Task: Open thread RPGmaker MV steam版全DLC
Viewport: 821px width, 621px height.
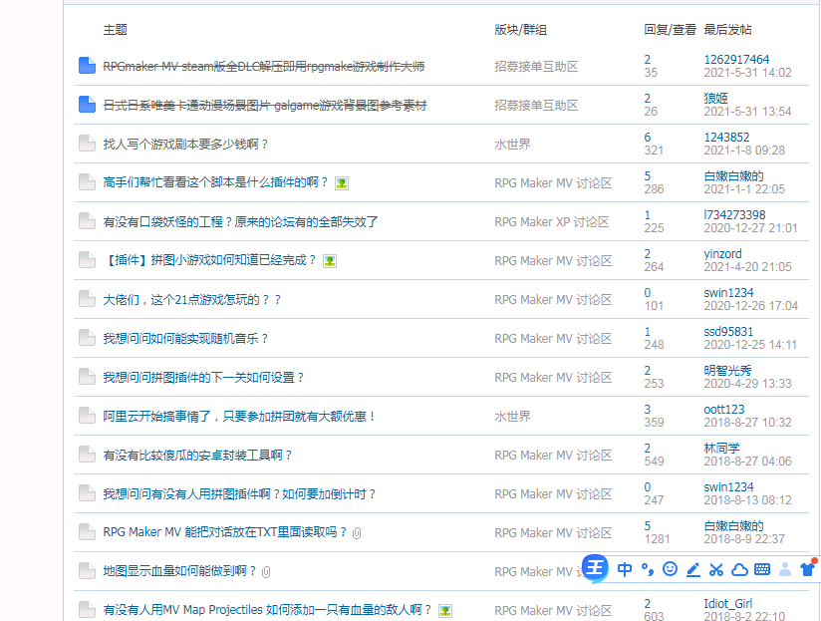Action: [264, 67]
